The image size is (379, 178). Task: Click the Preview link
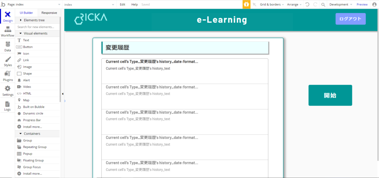pos(362,4)
